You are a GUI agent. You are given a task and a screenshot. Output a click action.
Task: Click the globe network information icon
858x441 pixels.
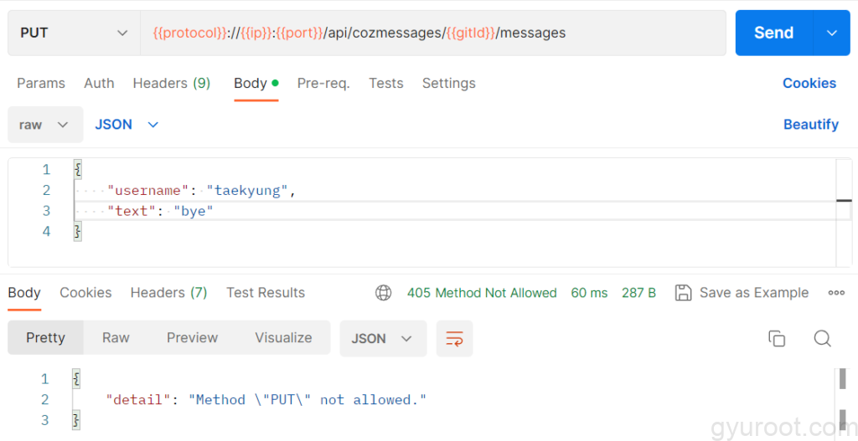tap(384, 293)
